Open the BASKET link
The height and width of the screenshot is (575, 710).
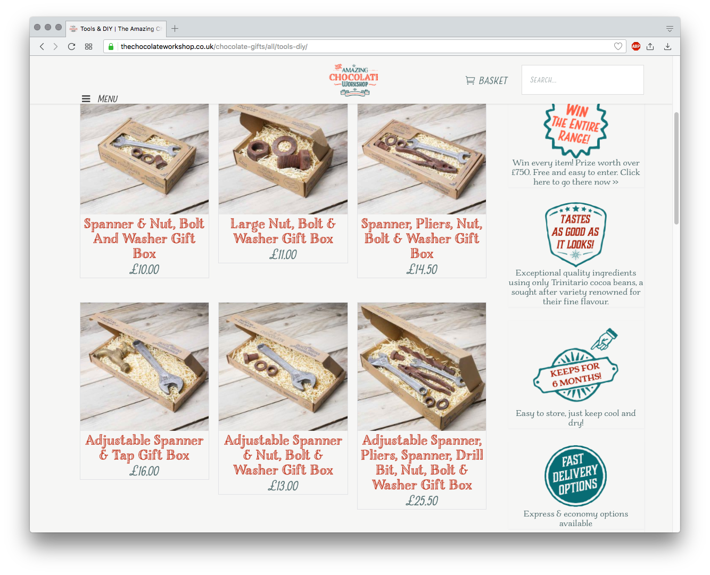coord(486,80)
